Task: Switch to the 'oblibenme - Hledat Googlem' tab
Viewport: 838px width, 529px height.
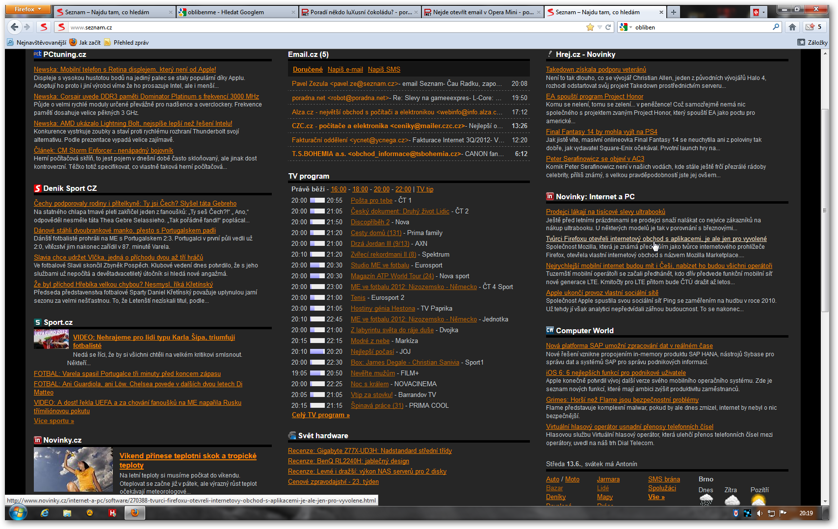Action: tap(237, 12)
